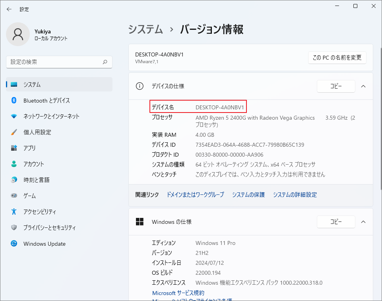This screenshot has height=301, width=382.
Task: Open Windows Update page
Action: point(59,243)
